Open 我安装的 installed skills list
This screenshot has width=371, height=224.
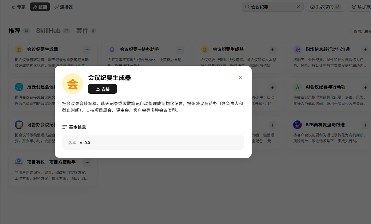(x=325, y=7)
